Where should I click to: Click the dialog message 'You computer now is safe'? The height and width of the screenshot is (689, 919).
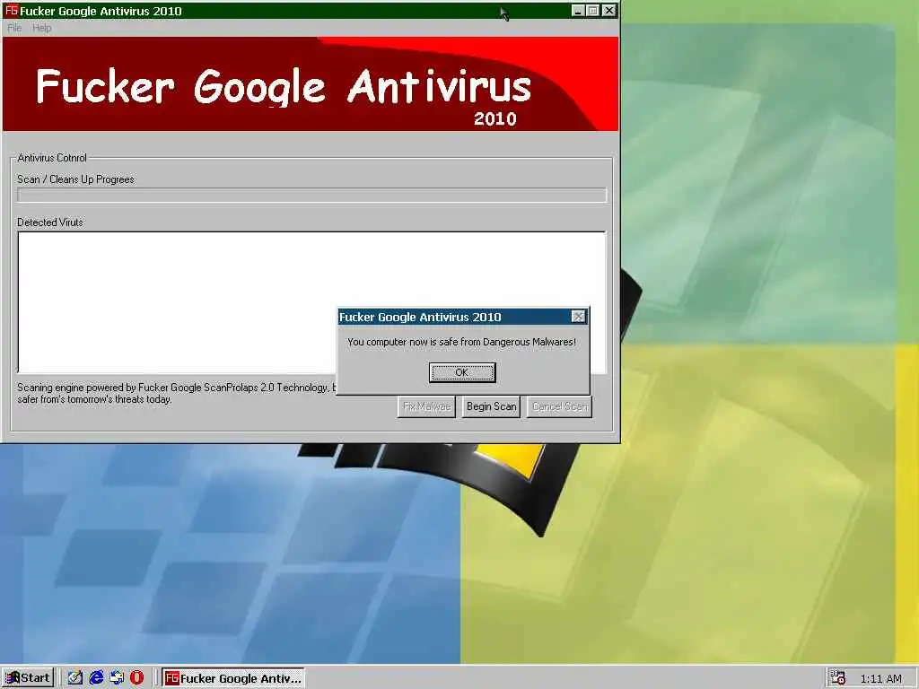[462, 342]
